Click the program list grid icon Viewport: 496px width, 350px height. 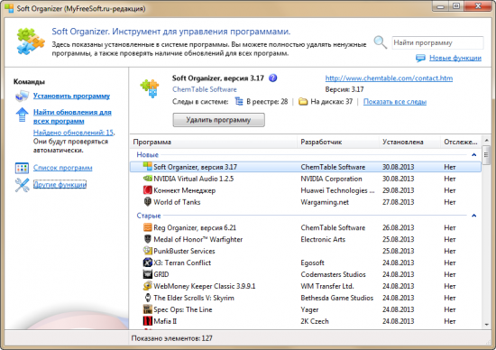tap(22, 168)
